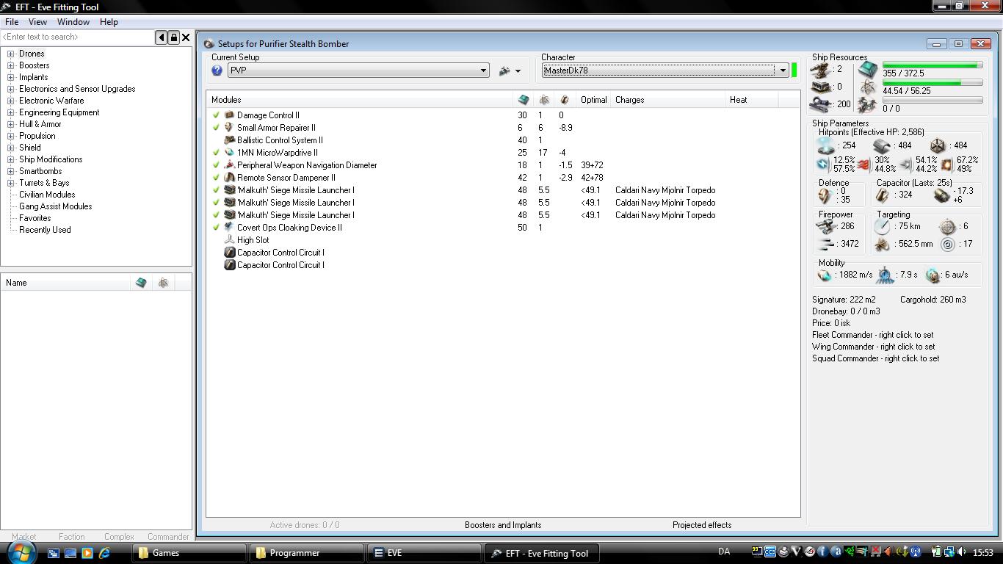Expand the Propulsion category
The image size is (1003, 564).
(x=11, y=136)
